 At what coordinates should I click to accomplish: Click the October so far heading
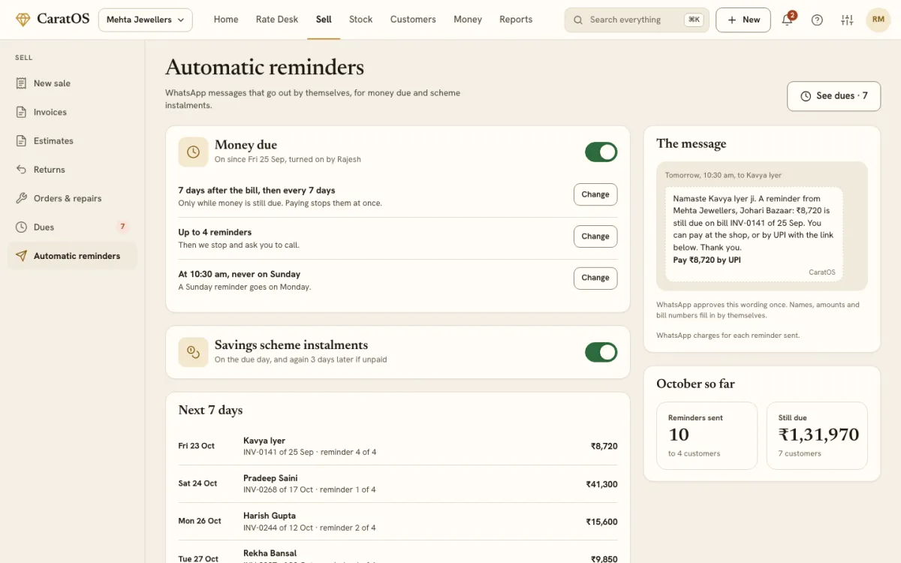coord(695,384)
